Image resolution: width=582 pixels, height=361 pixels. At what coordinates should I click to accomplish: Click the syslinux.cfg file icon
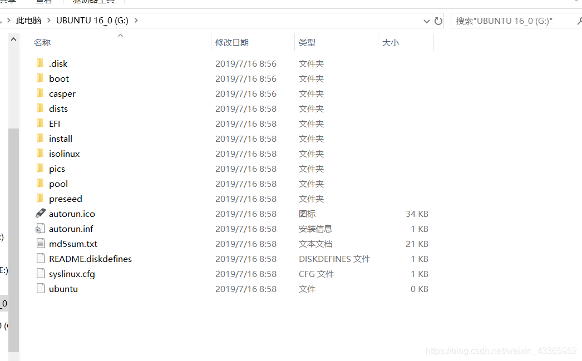[x=41, y=274]
